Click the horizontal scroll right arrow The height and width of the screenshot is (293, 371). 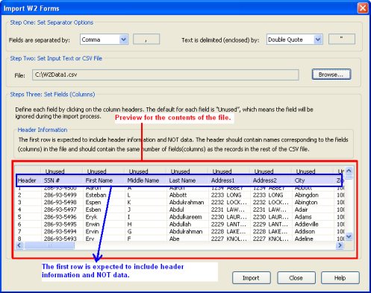pos(340,245)
